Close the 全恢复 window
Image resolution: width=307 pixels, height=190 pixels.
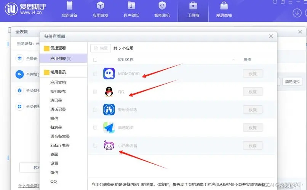(300, 32)
